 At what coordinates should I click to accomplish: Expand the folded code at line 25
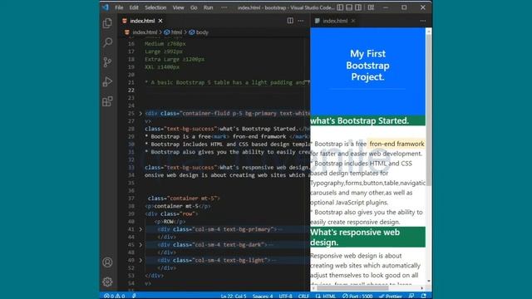click(x=140, y=113)
